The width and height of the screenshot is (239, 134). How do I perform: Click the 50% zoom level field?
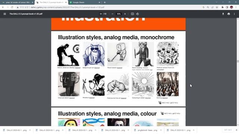pos(119,14)
